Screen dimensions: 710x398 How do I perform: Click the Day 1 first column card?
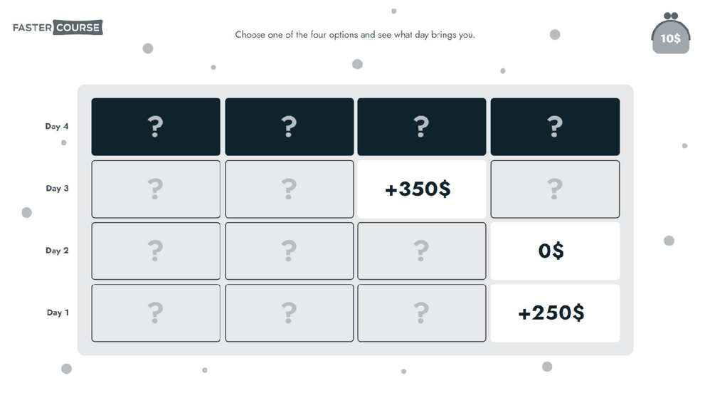[156, 313]
